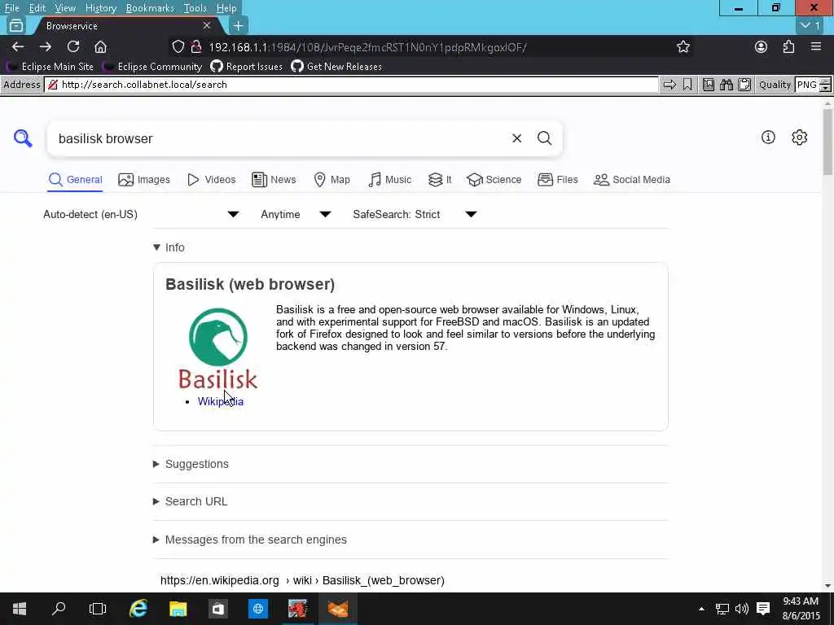Click the blue search logo icon

coord(23,138)
